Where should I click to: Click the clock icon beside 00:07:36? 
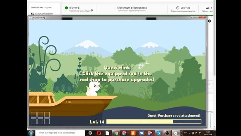pos(178,8)
